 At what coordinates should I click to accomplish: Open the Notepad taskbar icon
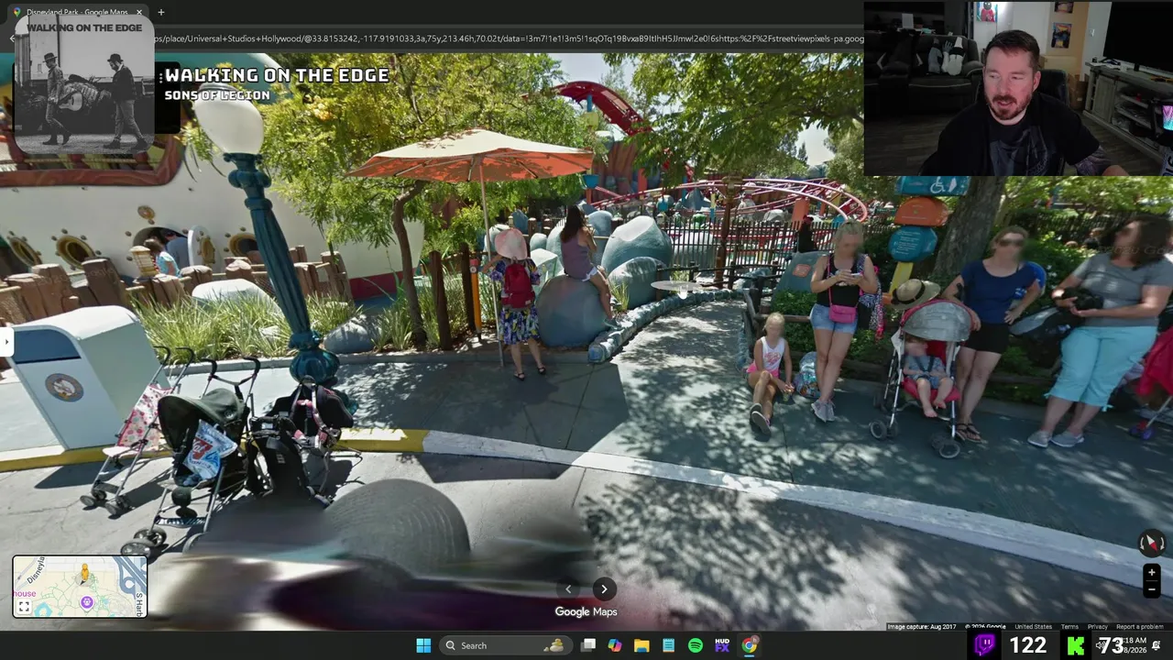coord(669,645)
